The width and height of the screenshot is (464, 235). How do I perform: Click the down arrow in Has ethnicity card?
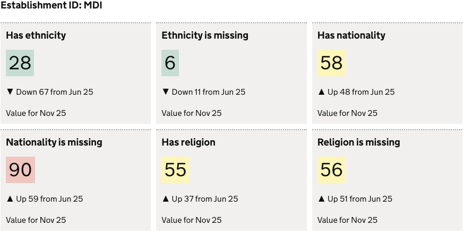pyautogui.click(x=10, y=92)
